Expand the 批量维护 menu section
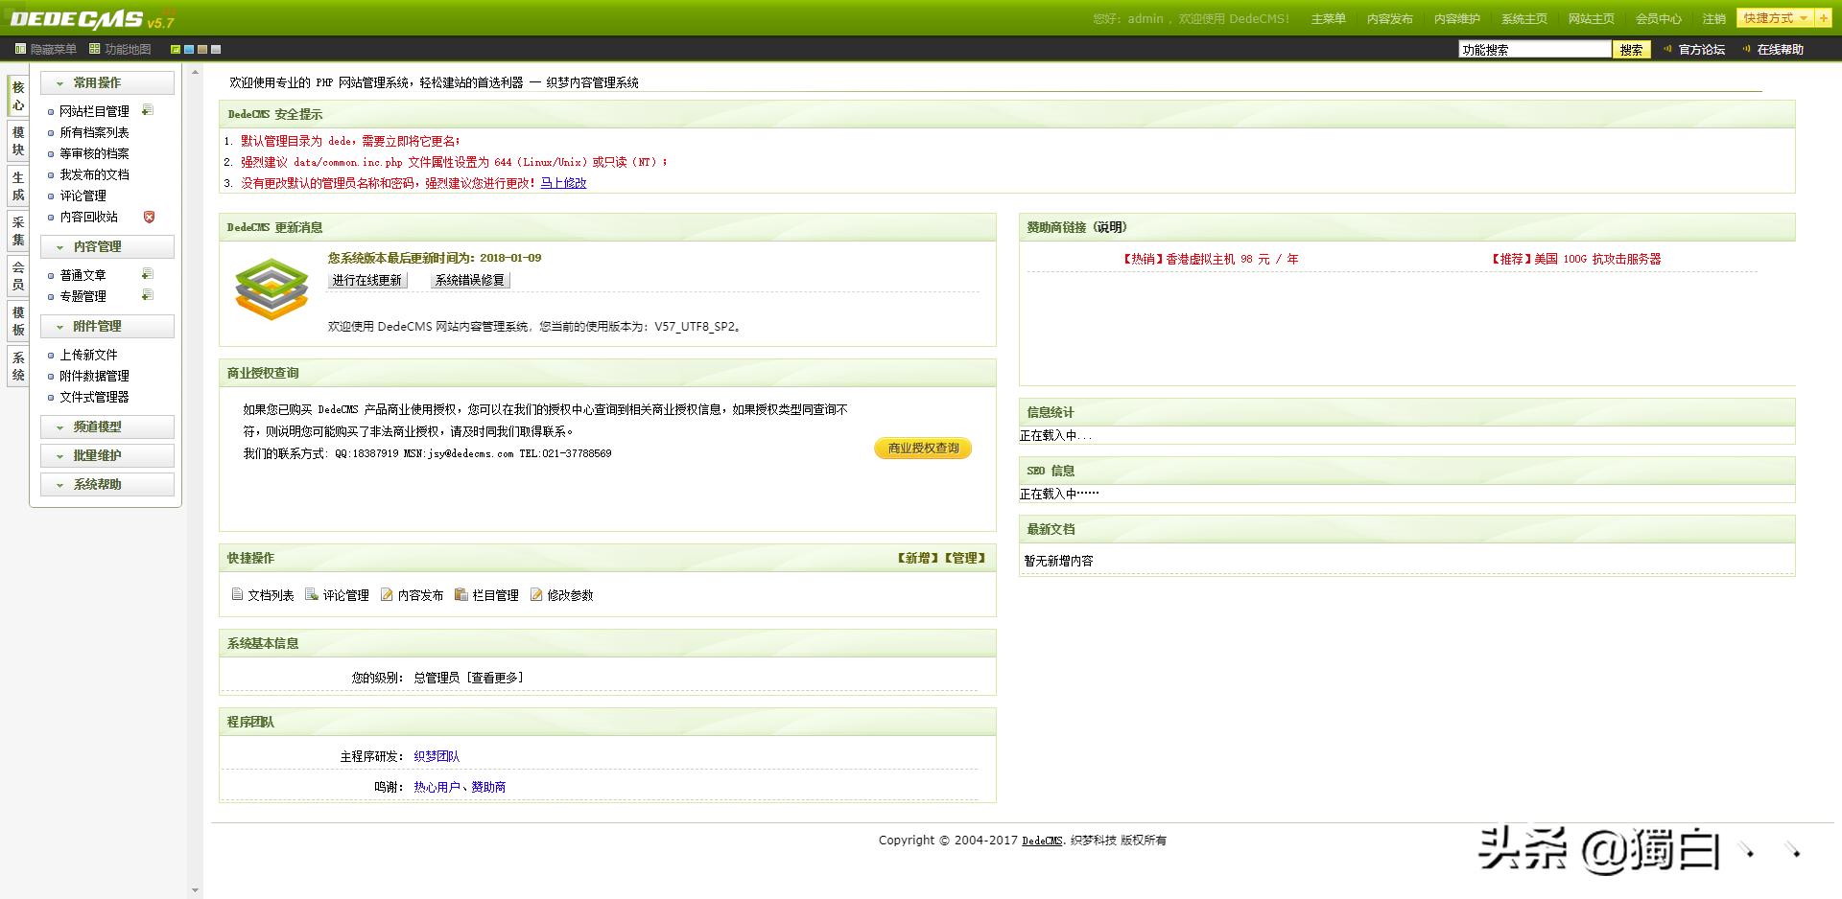The height and width of the screenshot is (899, 1842). point(107,456)
